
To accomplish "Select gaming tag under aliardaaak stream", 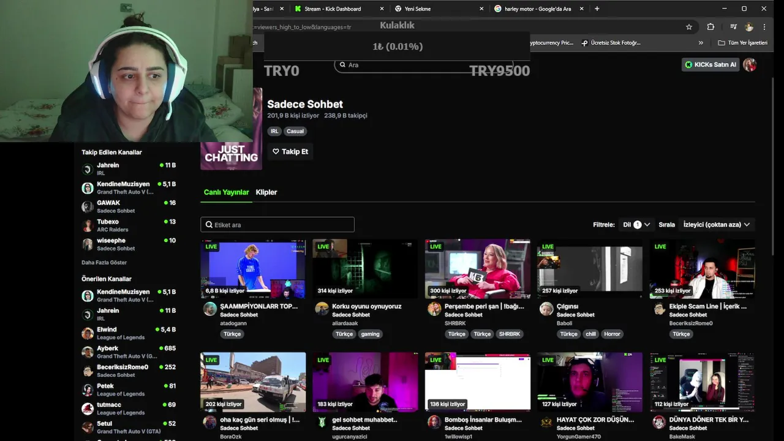I will point(370,334).
